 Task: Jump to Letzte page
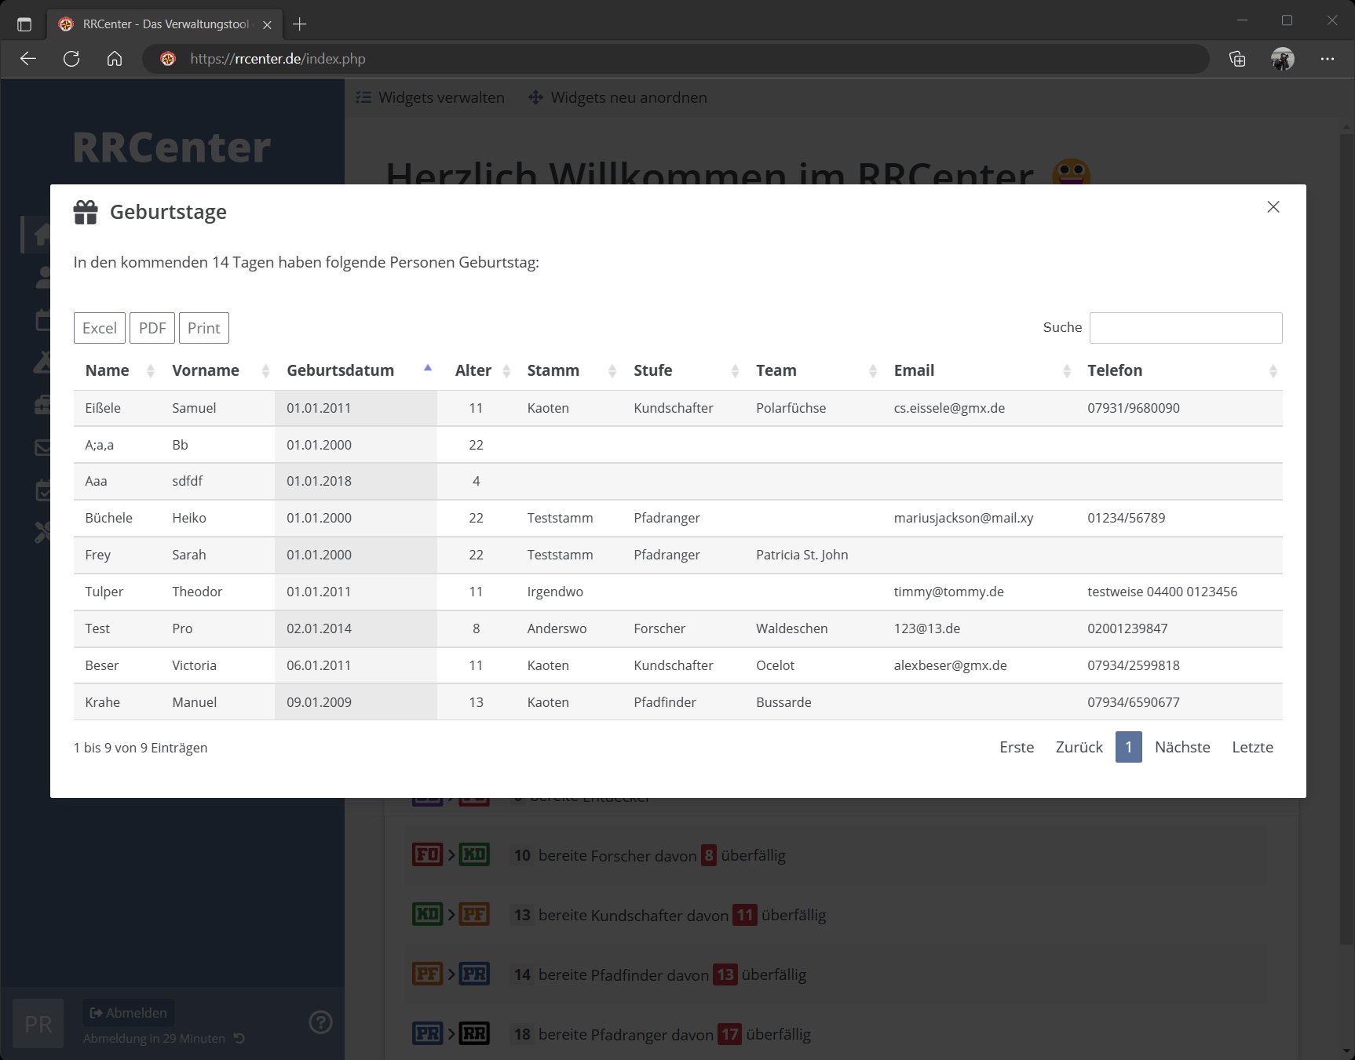1252,747
